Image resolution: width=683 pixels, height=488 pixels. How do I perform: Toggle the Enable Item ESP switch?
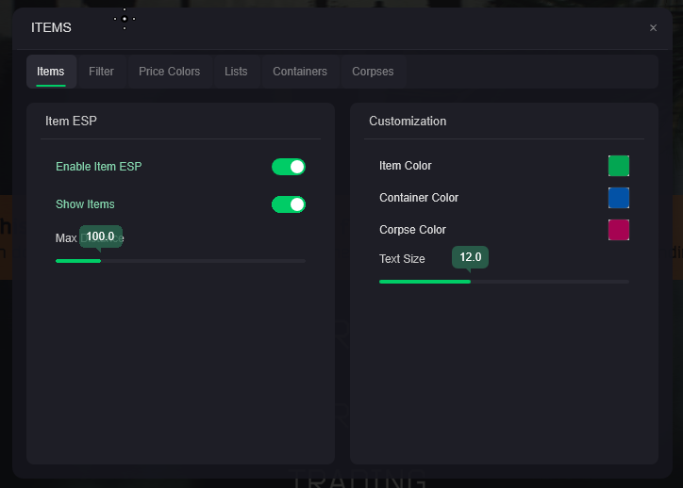[289, 167]
